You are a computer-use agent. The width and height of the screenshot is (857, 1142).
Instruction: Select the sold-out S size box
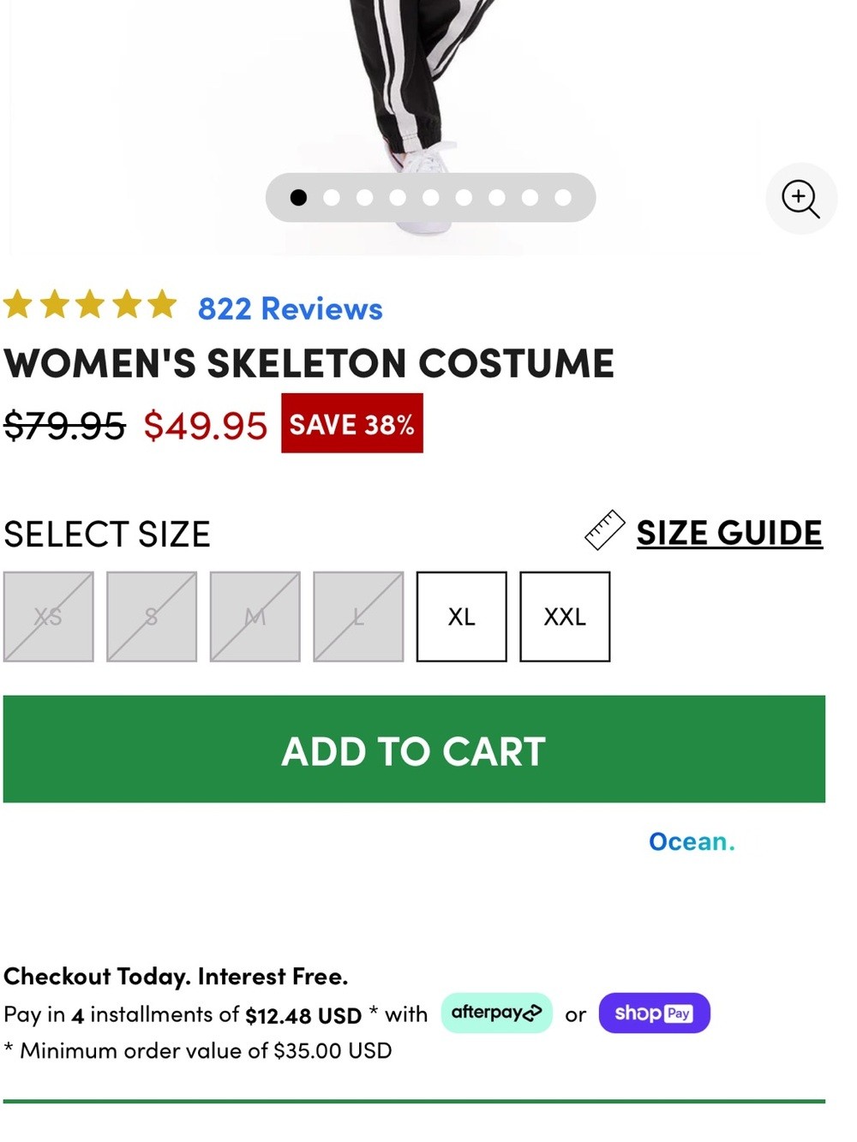tap(152, 617)
